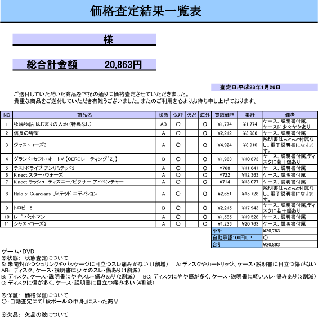Click cumulative total ¥19,528
Viewport: 318px width, 318px height.
(x=250, y=217)
